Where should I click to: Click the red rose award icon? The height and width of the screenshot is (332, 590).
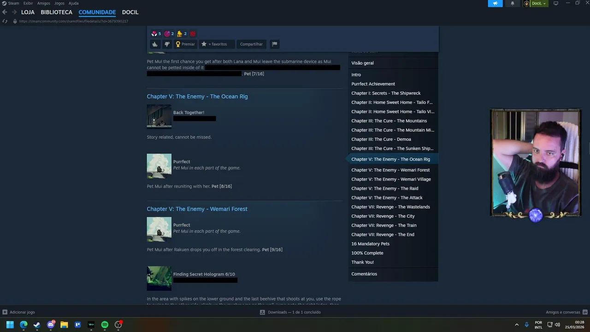point(193,34)
